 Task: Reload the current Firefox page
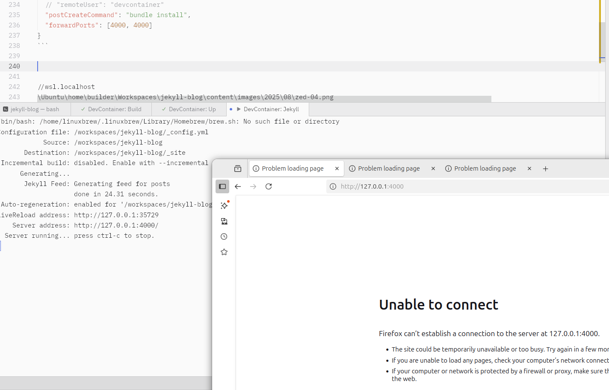(x=269, y=186)
